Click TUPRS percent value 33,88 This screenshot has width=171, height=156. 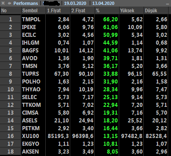pos(111,74)
